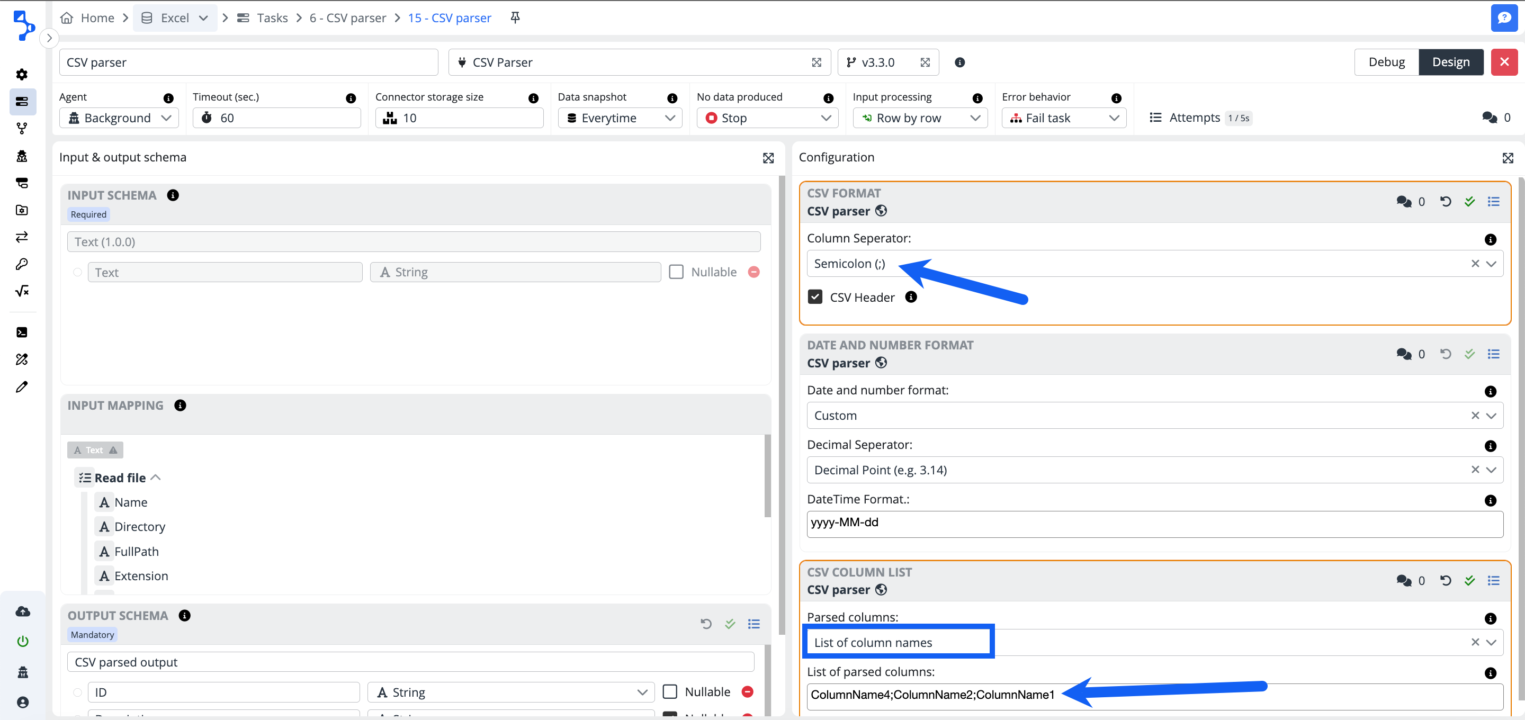The height and width of the screenshot is (720, 1525).
Task: Click the left sidebar key icon
Action: tap(22, 264)
